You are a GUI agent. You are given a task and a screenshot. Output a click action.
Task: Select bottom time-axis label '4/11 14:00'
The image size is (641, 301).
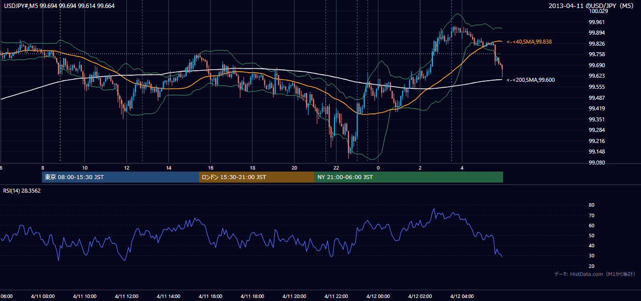[x=168, y=296]
